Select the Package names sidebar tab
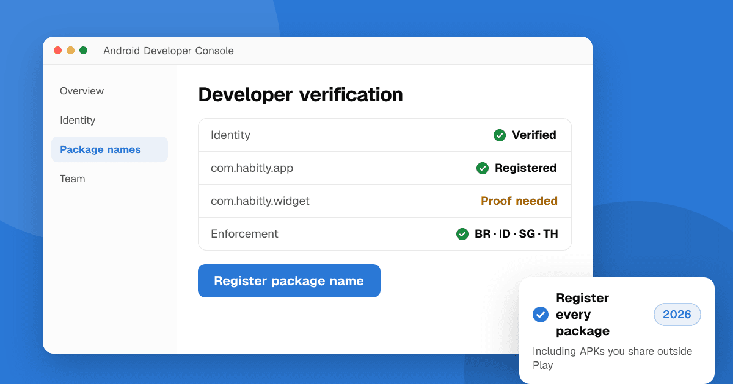Viewport: 733px width, 384px height. [x=109, y=149]
